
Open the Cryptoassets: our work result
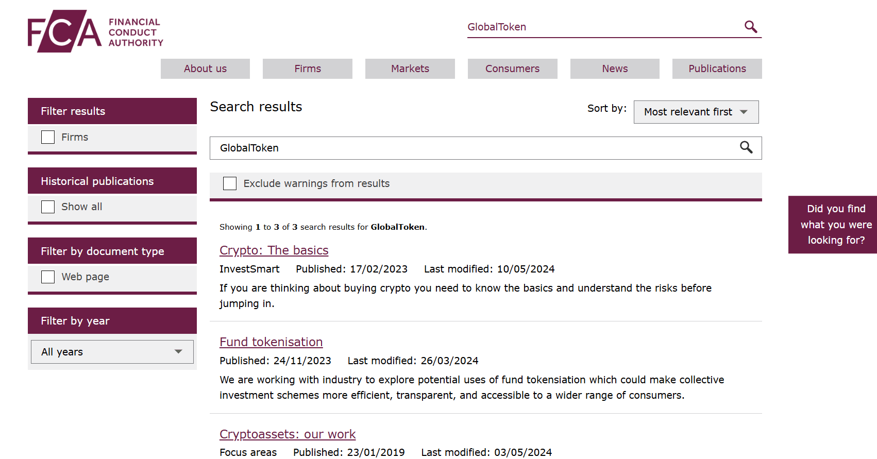coord(288,434)
